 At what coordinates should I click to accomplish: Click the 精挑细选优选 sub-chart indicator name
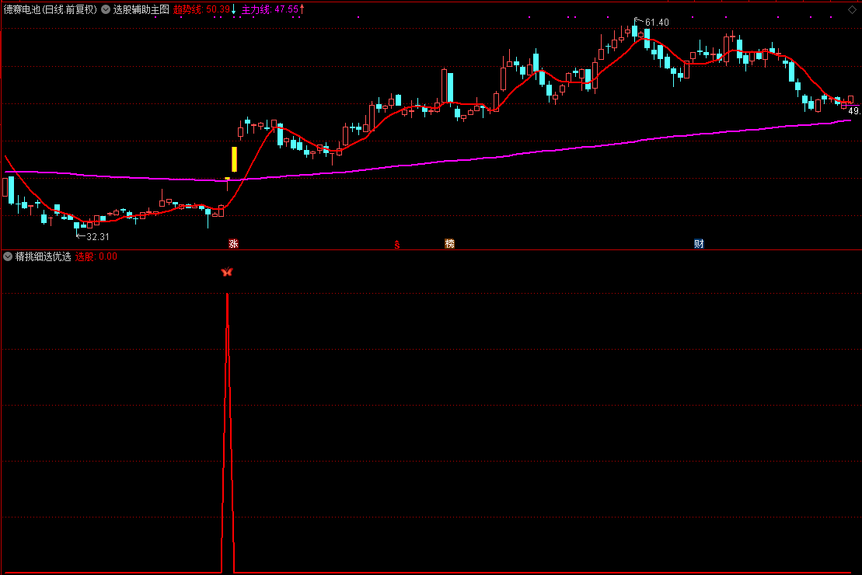(43, 256)
